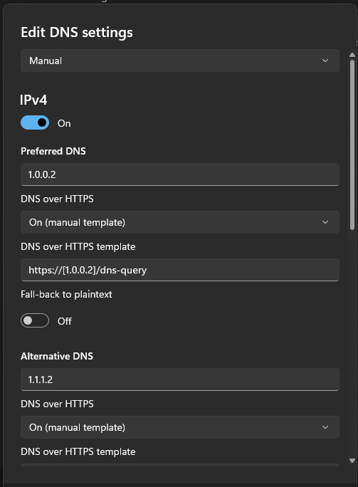The height and width of the screenshot is (487, 358).
Task: Click the scrollbar up arrow
Action: tap(352, 55)
